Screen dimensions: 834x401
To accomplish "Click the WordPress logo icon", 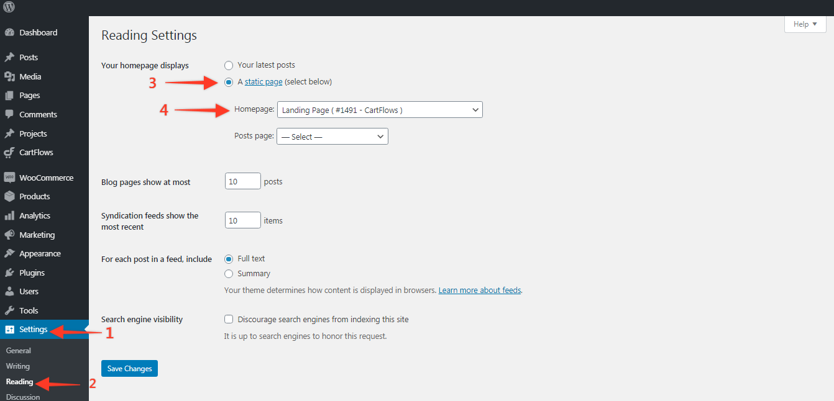I will click(9, 7).
